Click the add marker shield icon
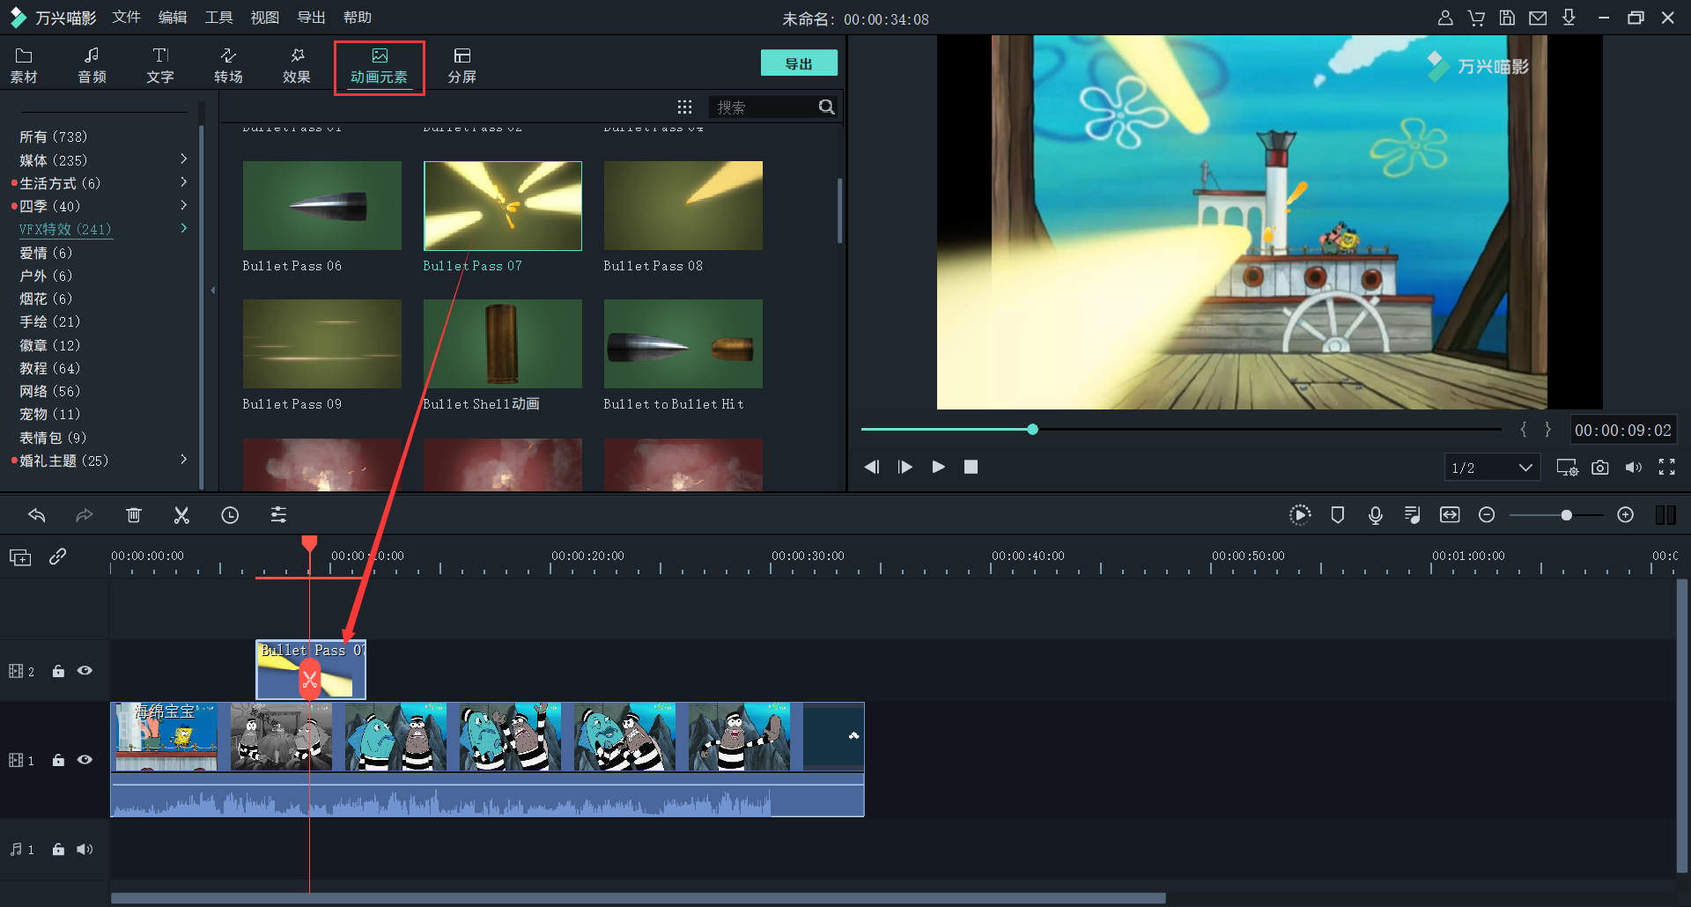1691x907 pixels. (1337, 515)
